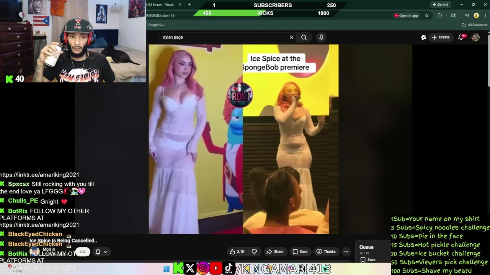
Task: Click the Google Se... bookmark
Action: coord(155,25)
